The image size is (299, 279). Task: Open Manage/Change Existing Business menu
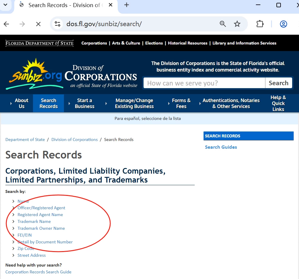[134, 103]
